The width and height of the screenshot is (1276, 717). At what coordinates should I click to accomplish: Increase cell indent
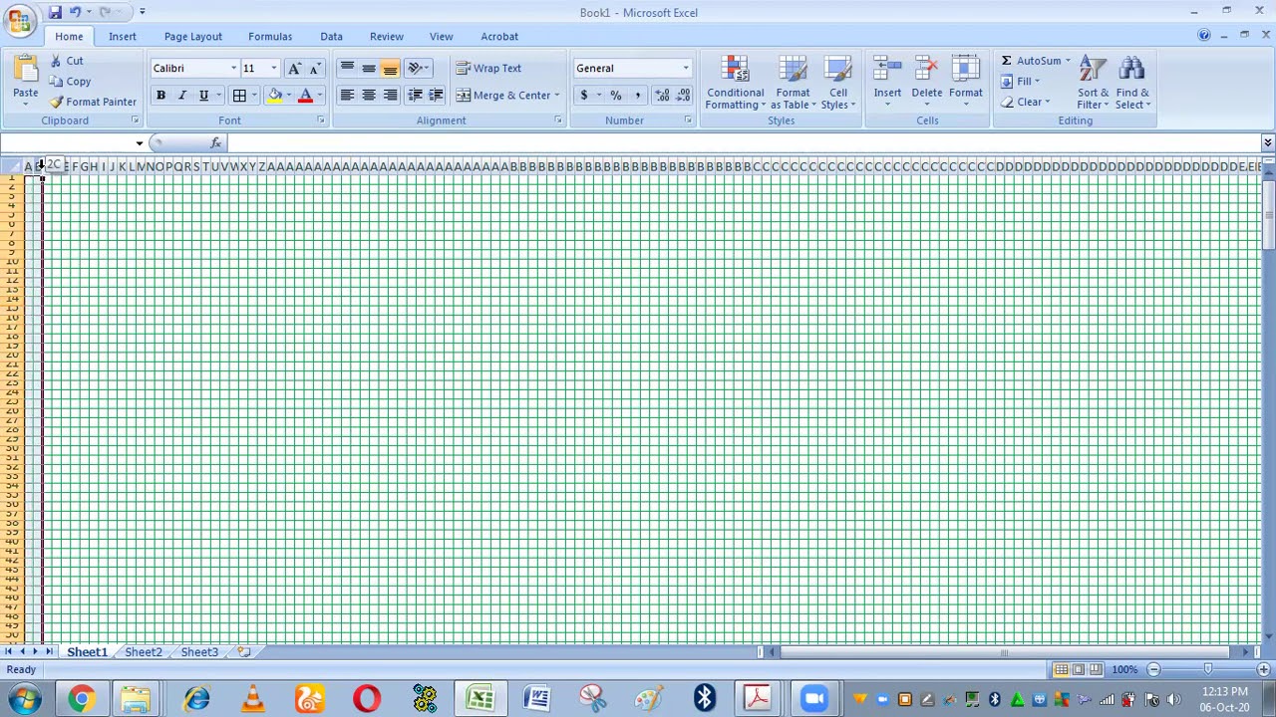click(436, 96)
